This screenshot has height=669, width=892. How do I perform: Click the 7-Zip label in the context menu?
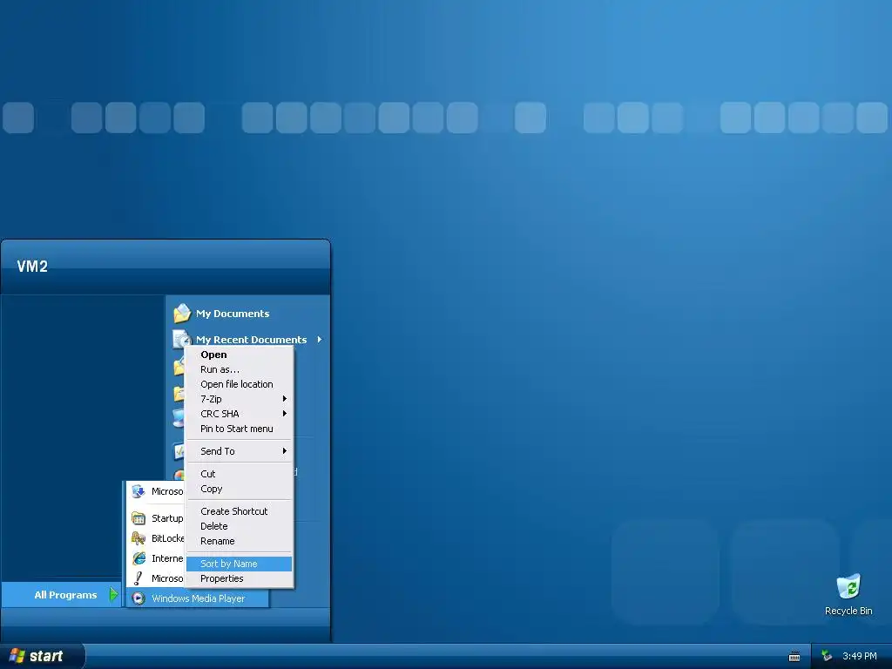point(211,399)
